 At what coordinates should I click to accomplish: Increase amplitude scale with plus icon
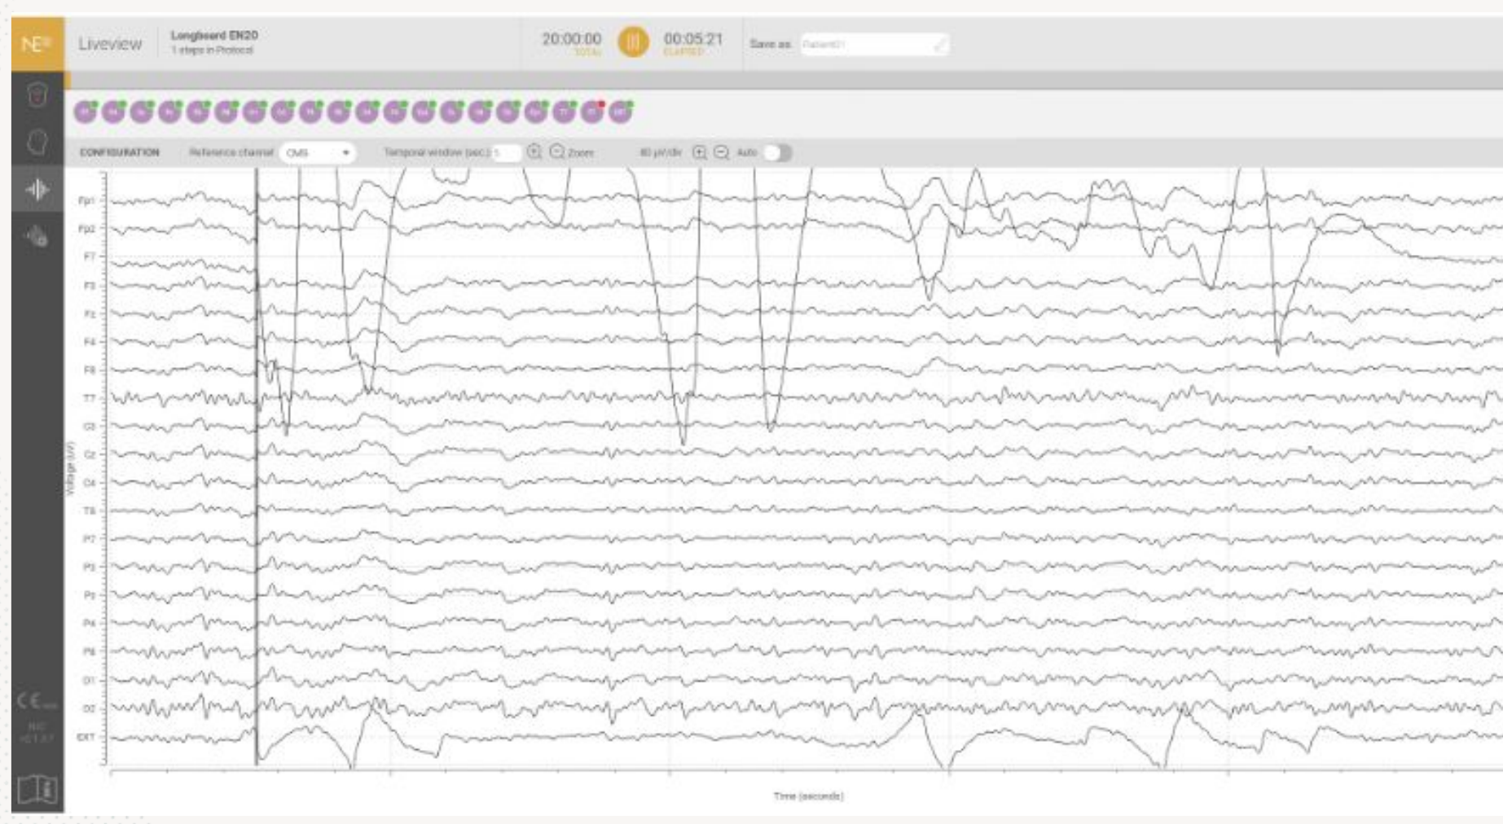pos(699,152)
